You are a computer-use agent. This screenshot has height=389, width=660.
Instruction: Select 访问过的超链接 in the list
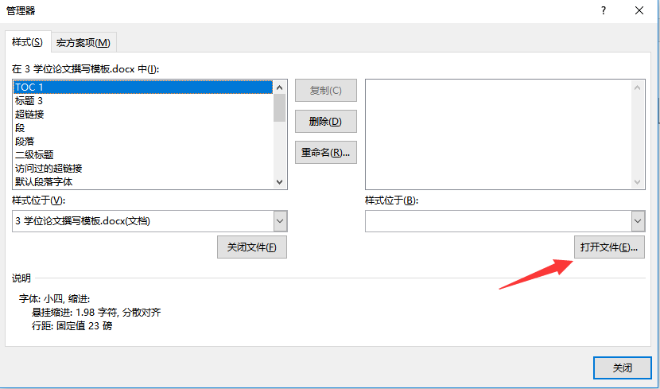click(49, 168)
